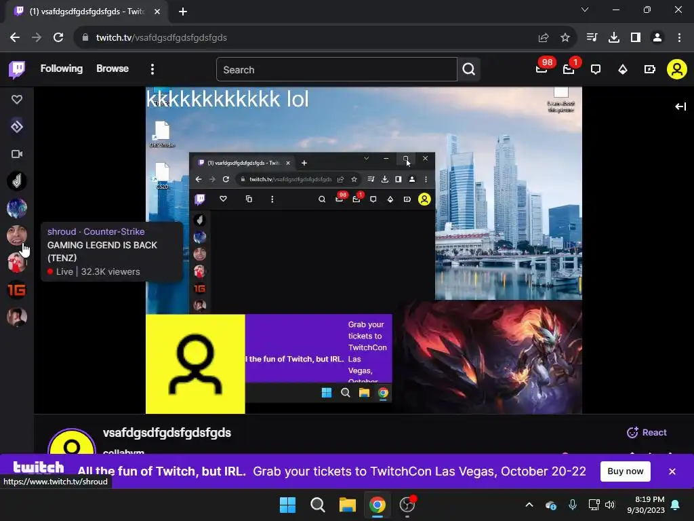This screenshot has height=521, width=694.
Task: Go back in Chrome browser
Action: [x=15, y=38]
